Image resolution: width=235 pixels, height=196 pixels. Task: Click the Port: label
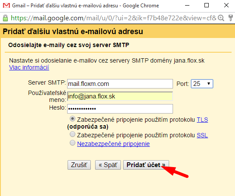click(x=182, y=84)
